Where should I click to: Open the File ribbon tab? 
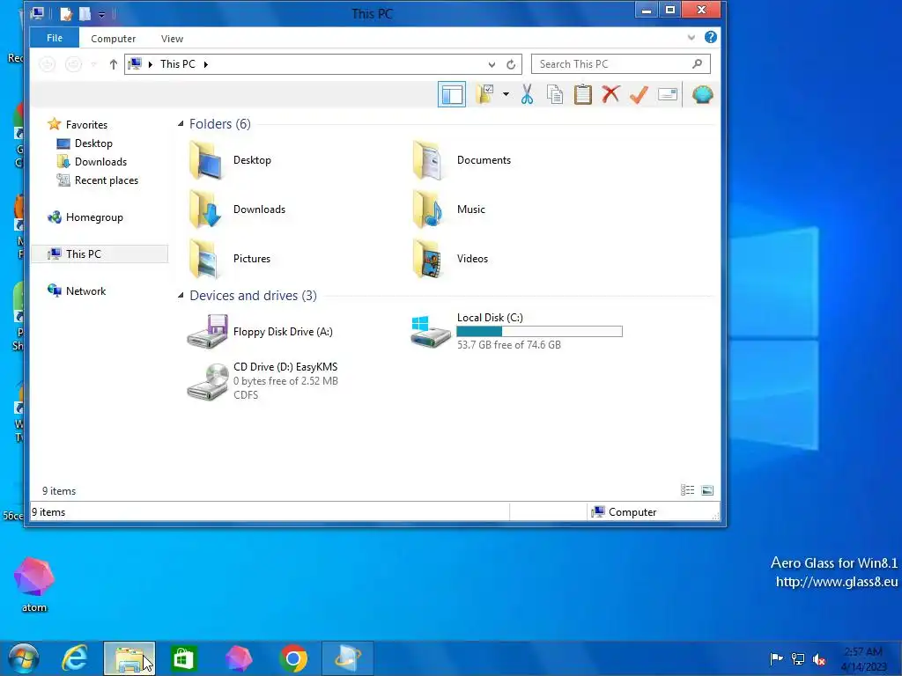coord(55,38)
